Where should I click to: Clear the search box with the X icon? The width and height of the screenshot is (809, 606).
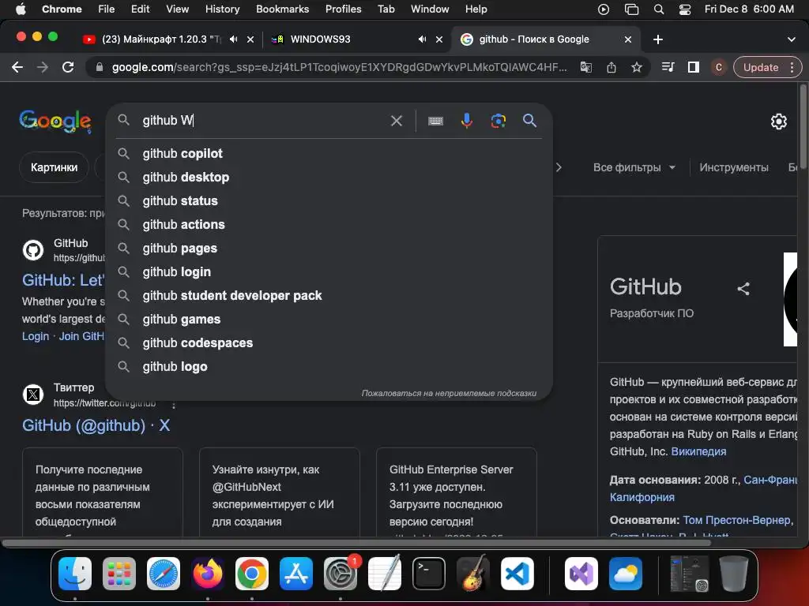[x=397, y=121]
